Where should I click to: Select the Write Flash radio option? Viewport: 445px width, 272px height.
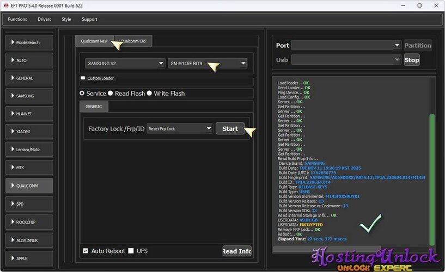[149, 93]
